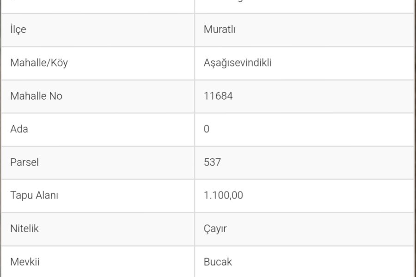Click the Mahalle No label

tap(37, 96)
